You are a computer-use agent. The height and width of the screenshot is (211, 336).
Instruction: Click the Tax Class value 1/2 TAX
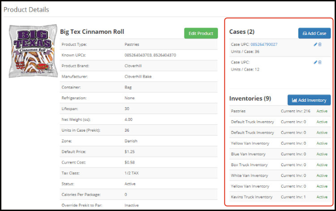click(131, 173)
